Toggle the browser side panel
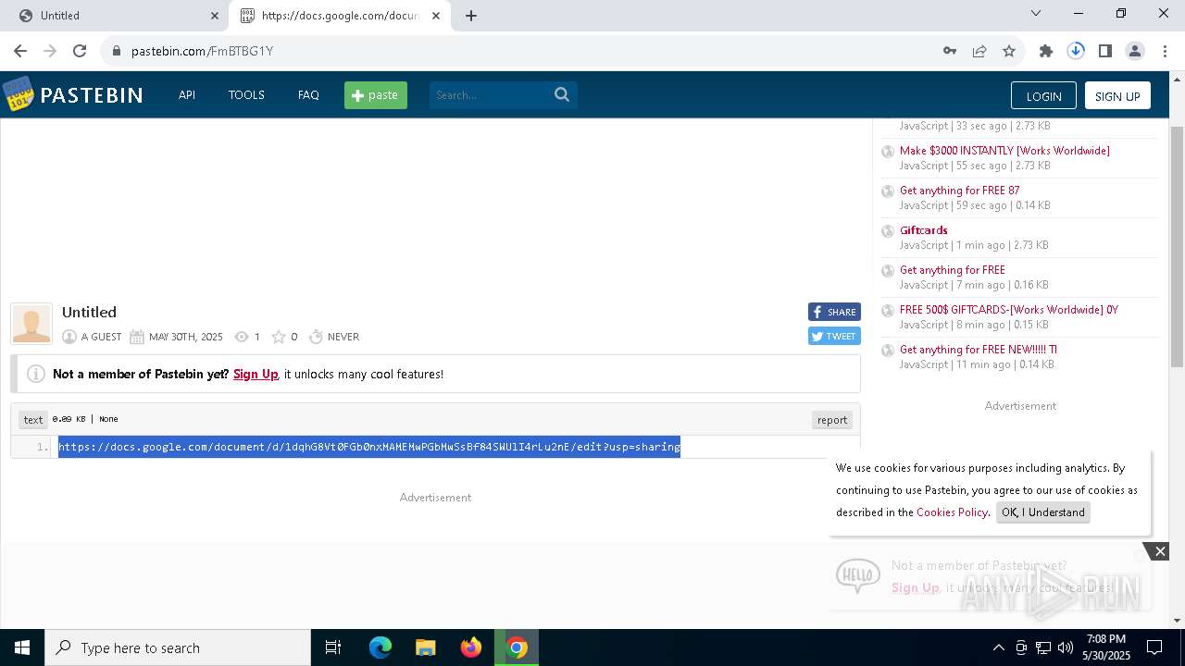This screenshot has height=666, width=1185. pyautogui.click(x=1105, y=51)
